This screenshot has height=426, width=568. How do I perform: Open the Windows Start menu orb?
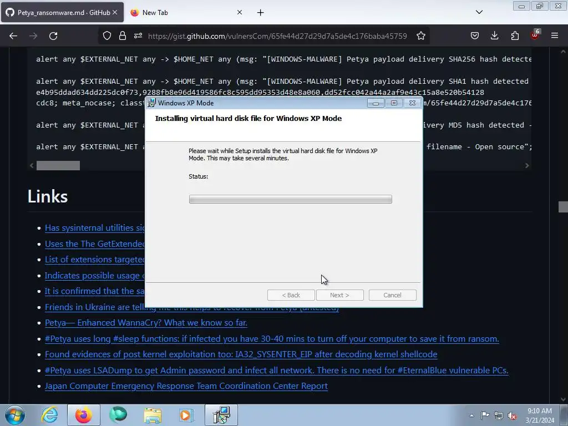coord(15,415)
